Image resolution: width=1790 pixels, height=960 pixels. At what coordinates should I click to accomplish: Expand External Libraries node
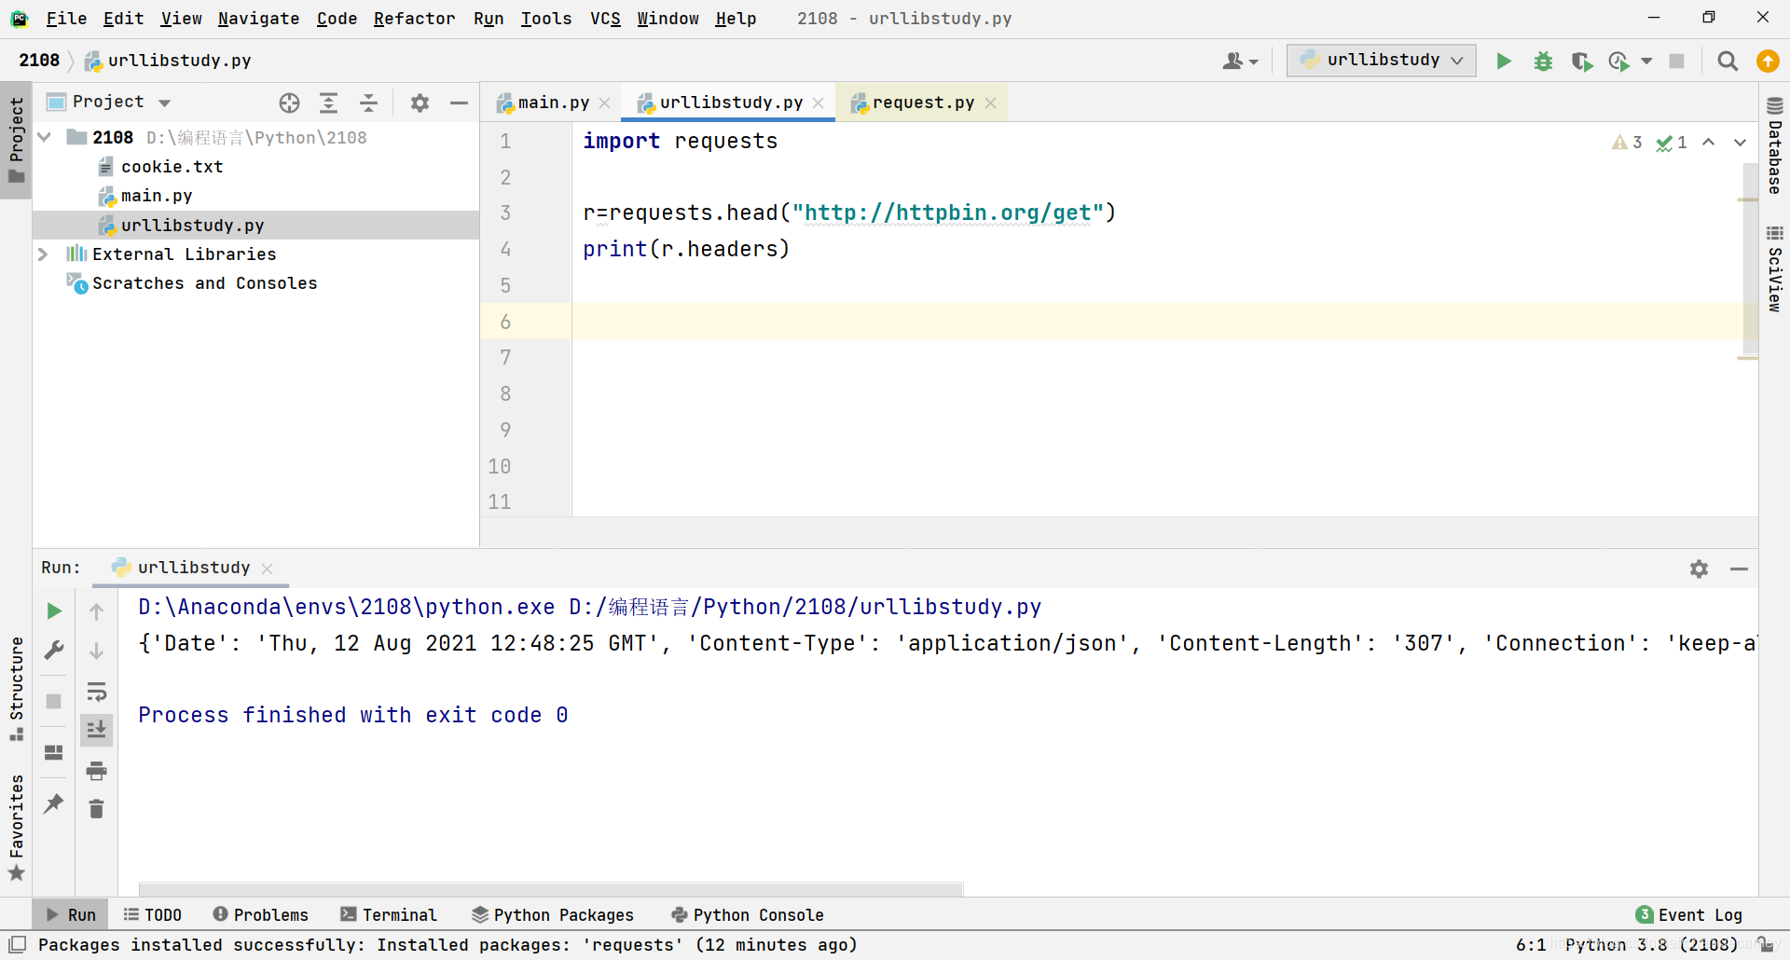pos(43,254)
